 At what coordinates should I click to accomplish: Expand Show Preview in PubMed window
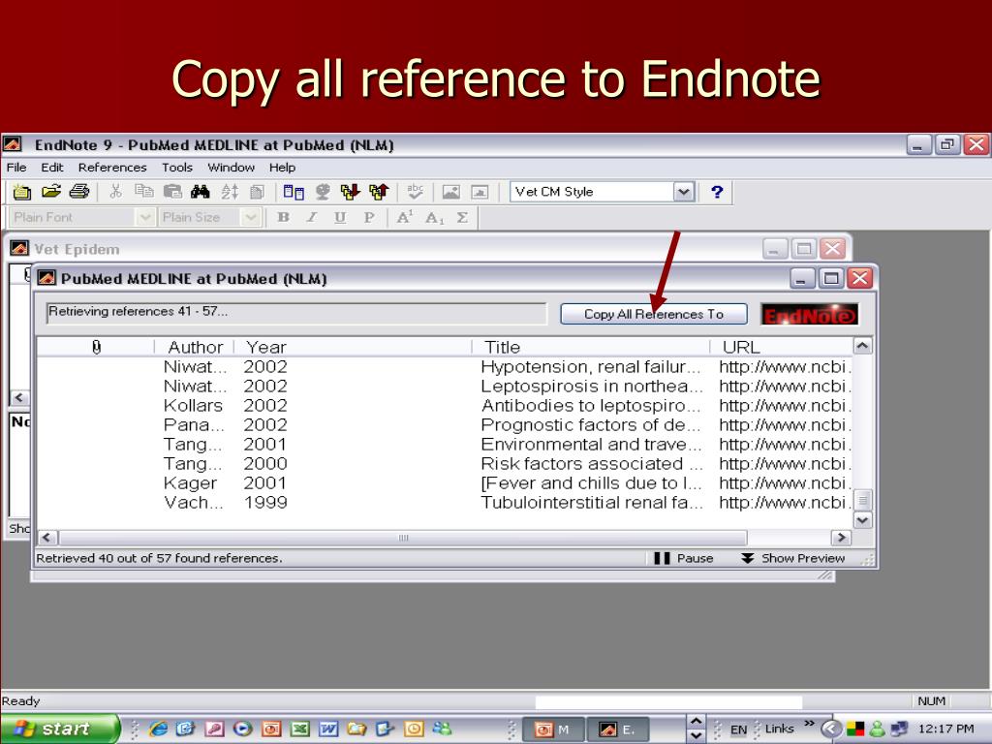pyautogui.click(x=793, y=558)
